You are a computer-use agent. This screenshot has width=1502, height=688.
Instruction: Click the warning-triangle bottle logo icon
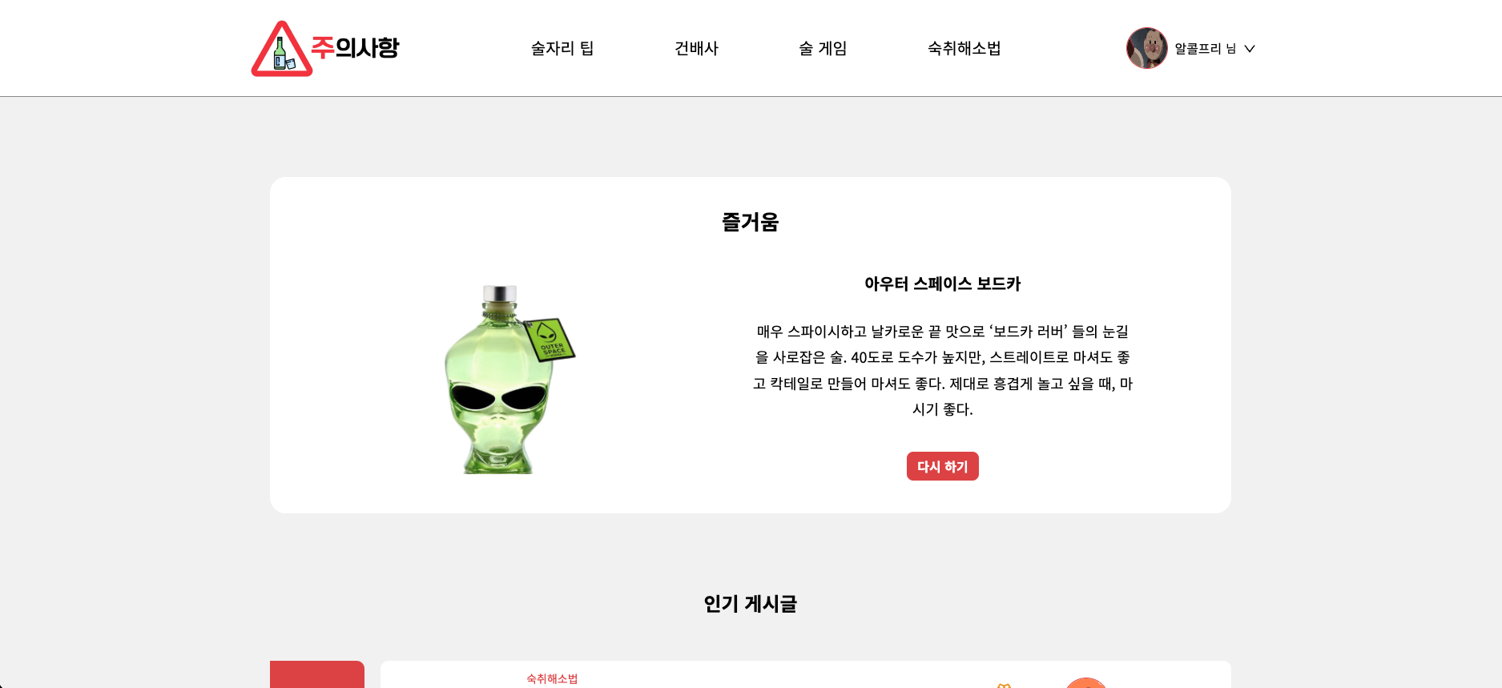pos(282,49)
